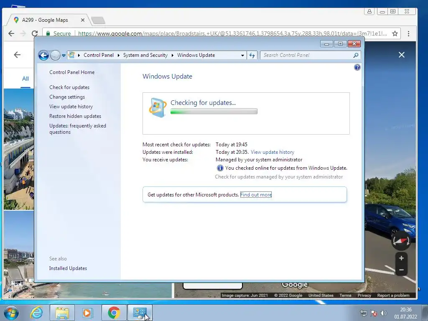Open the address bar history dropdown

click(242, 56)
